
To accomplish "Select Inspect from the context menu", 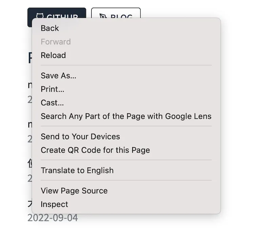I will 54,205.
